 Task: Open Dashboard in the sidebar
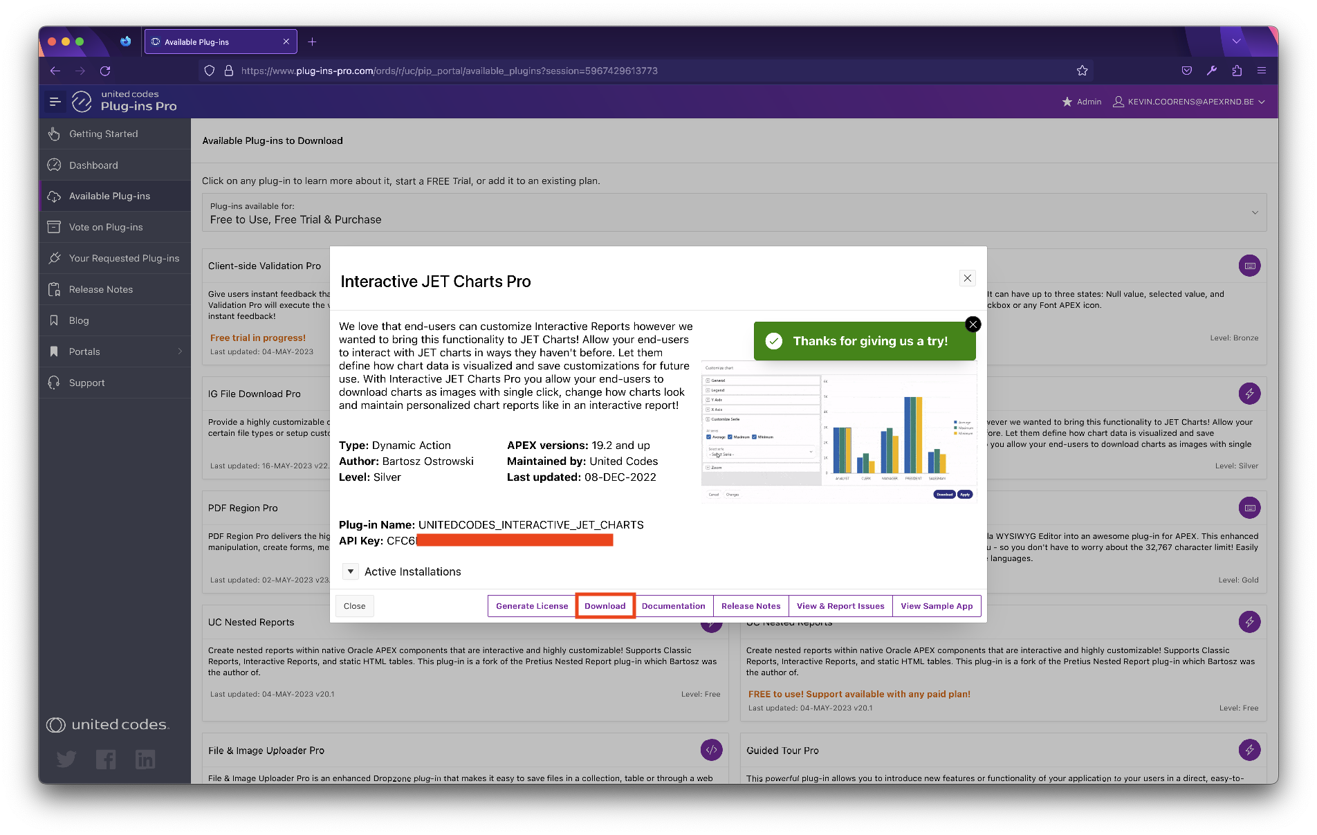pos(115,165)
